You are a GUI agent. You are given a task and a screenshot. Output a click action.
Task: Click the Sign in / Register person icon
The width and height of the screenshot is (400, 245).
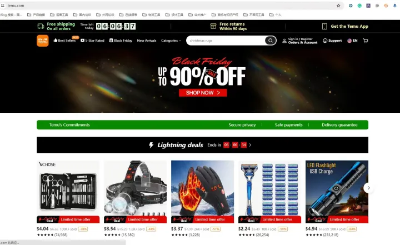pos(284,41)
